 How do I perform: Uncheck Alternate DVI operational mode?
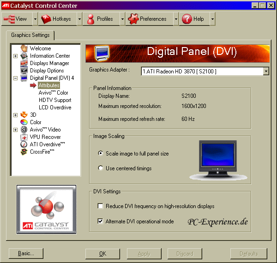pos(101,221)
